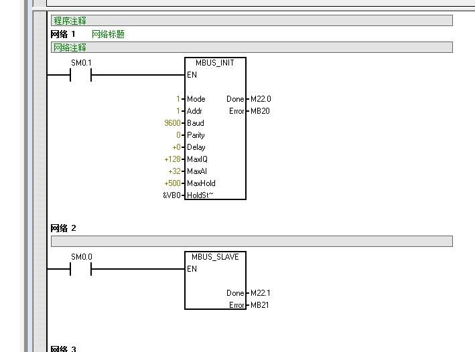This screenshot has width=475, height=352.
Task: Click the MB20 Error output operand
Action: 260,111
